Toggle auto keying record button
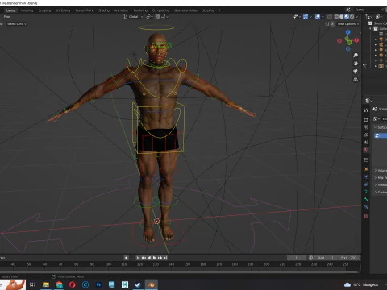Image resolution: width=387 pixels, height=290 pixels. click(127, 258)
